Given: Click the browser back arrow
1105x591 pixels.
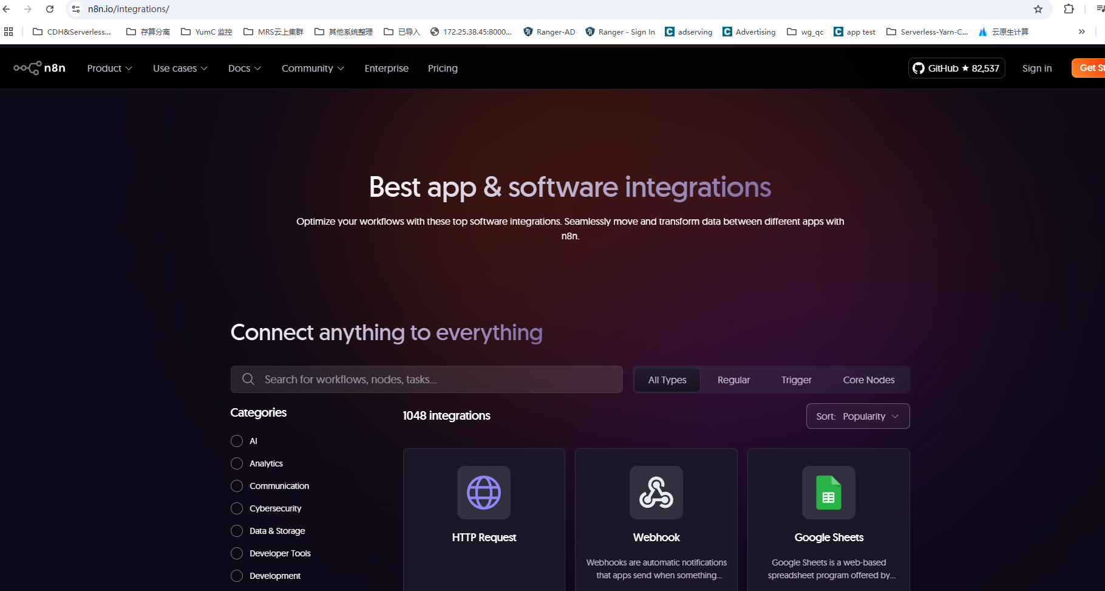Looking at the screenshot, I should (7, 9).
